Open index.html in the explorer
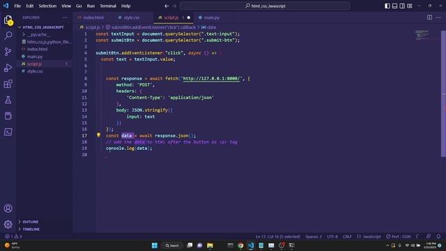This screenshot has width=446, height=251. tap(37, 50)
